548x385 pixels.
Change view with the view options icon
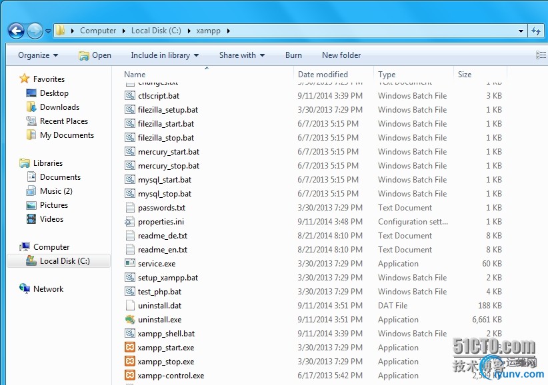coord(541,55)
